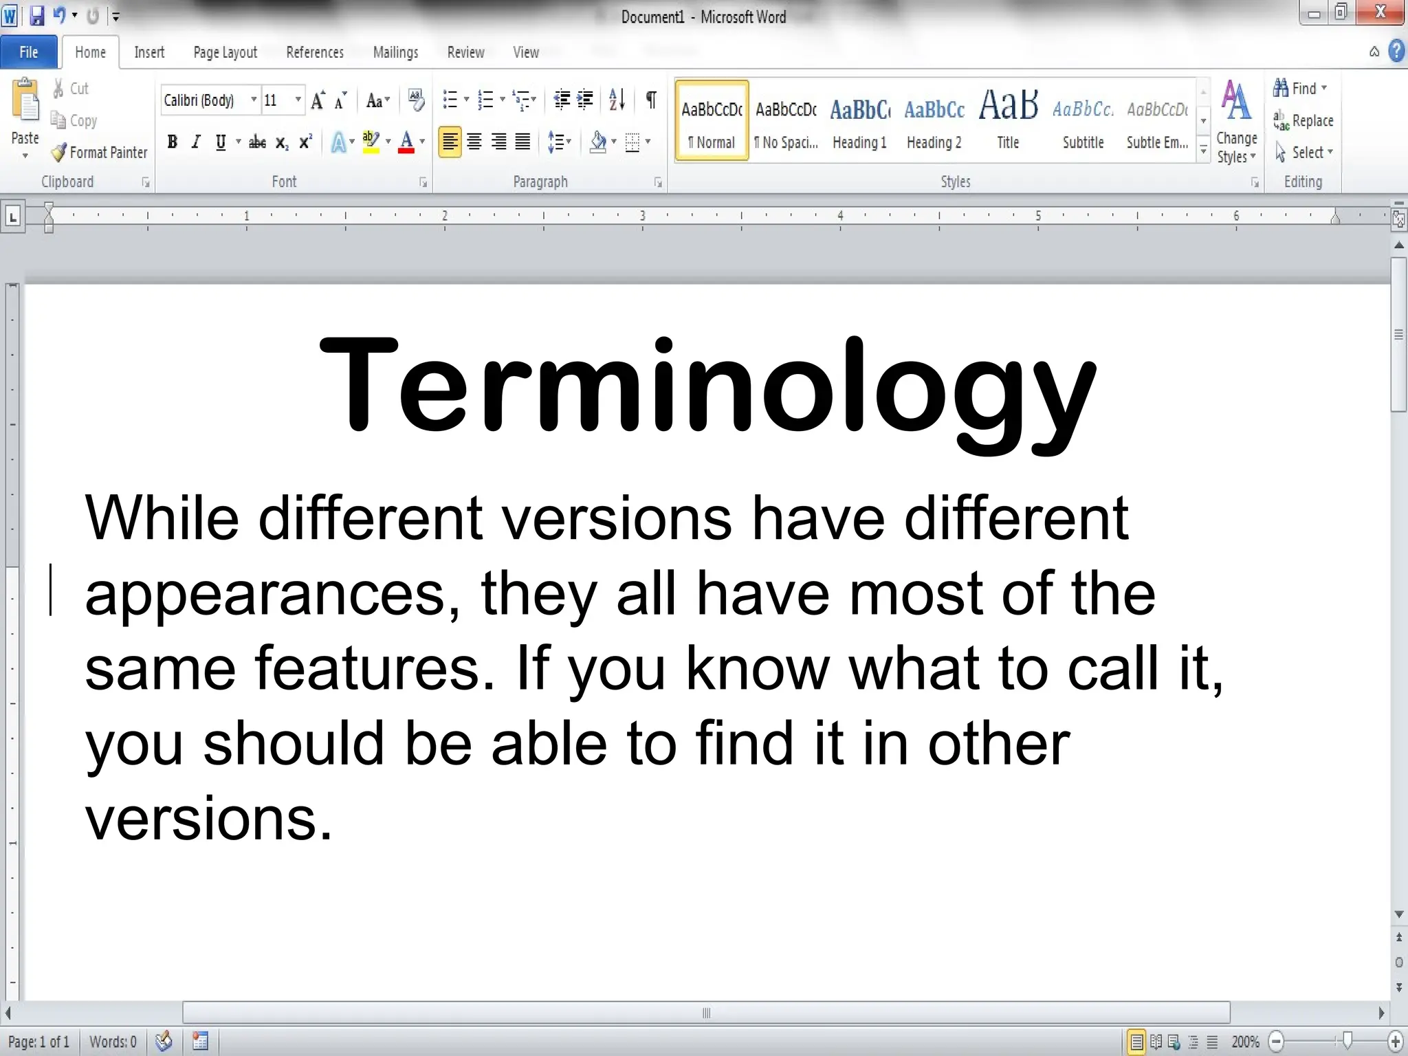This screenshot has width=1408, height=1056.
Task: Switch to Draft view in status bar
Action: point(1213,1042)
